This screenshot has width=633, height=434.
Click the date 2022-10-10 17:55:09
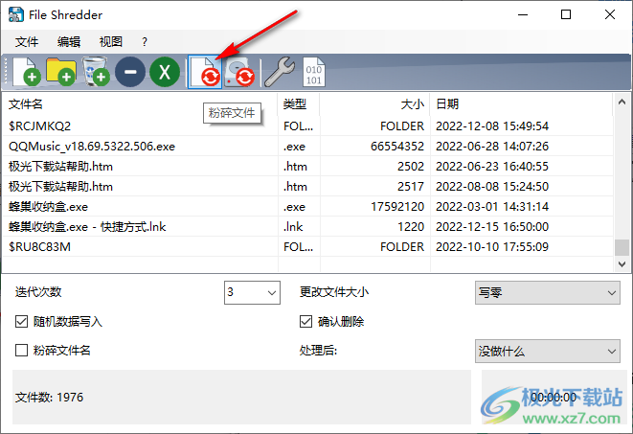[492, 246]
